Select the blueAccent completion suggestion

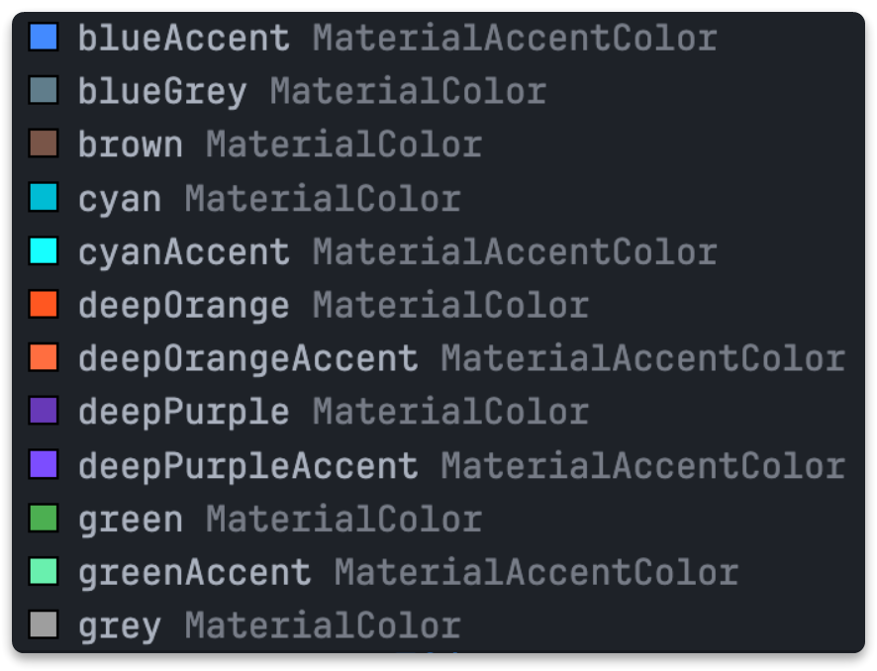(x=184, y=39)
